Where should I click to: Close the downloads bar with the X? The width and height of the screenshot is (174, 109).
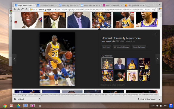pos(159,99)
